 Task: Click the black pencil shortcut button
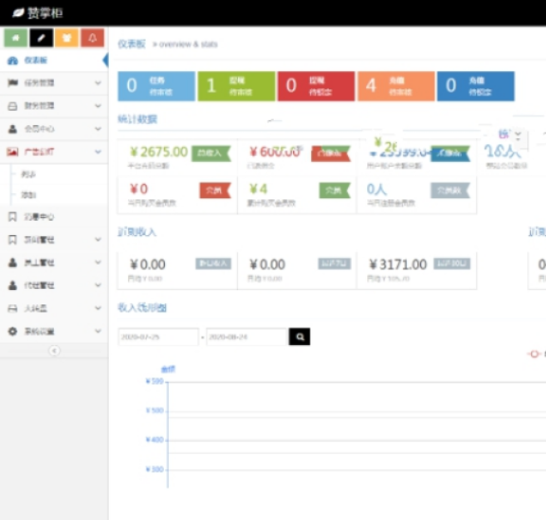[x=41, y=37]
